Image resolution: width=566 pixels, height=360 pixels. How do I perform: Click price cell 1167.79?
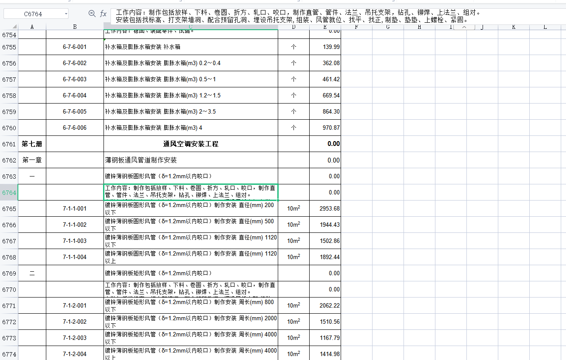pyautogui.click(x=325, y=338)
